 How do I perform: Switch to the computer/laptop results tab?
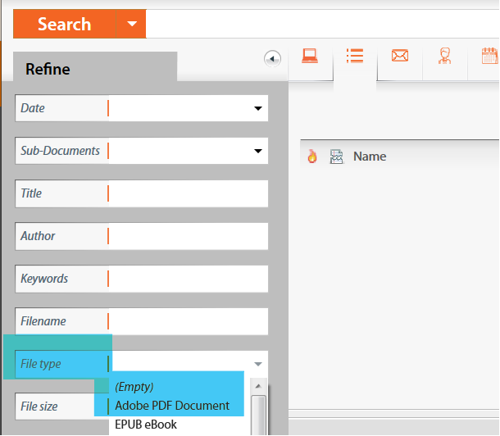click(x=310, y=56)
